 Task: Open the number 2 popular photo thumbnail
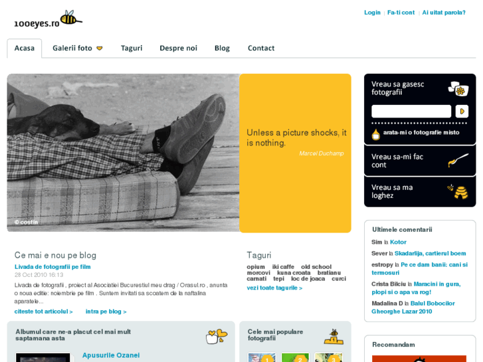pyautogui.click(x=295, y=357)
